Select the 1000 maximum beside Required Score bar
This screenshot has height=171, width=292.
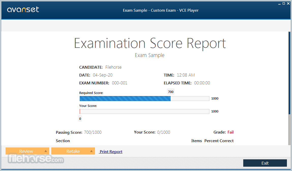point(215,99)
